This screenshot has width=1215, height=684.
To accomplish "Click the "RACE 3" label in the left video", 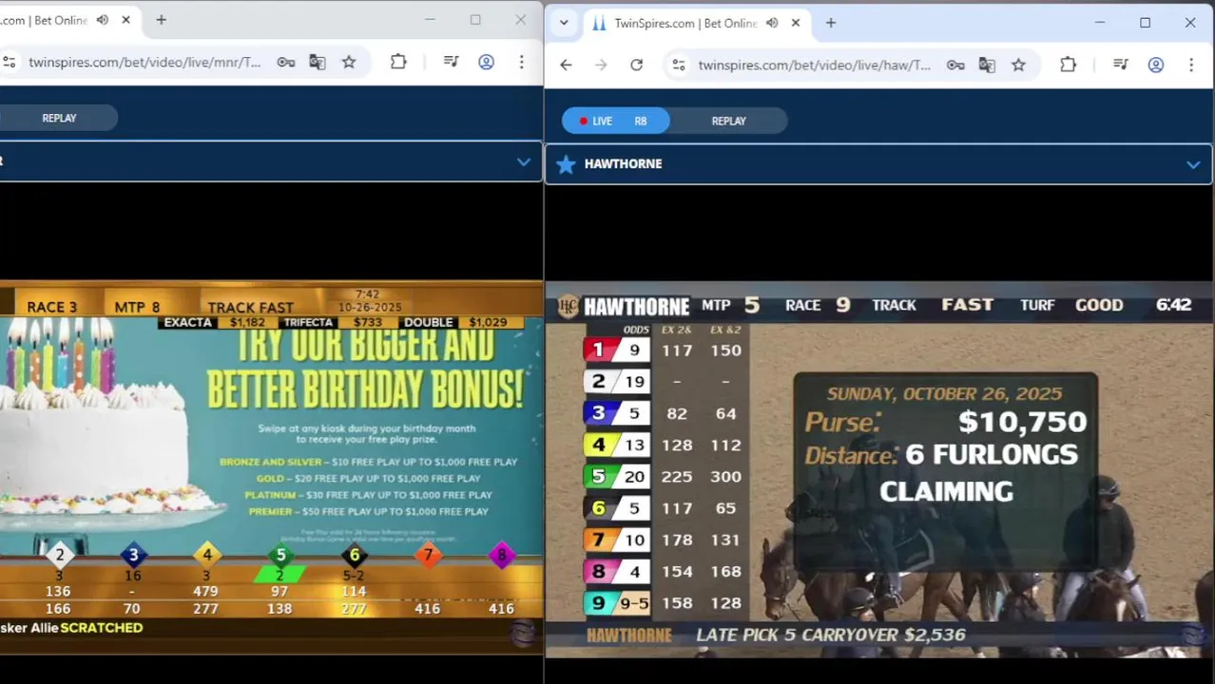I will 51,307.
